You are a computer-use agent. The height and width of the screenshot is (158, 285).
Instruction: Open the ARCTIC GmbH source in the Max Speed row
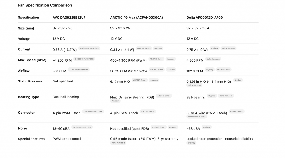point(157,59)
